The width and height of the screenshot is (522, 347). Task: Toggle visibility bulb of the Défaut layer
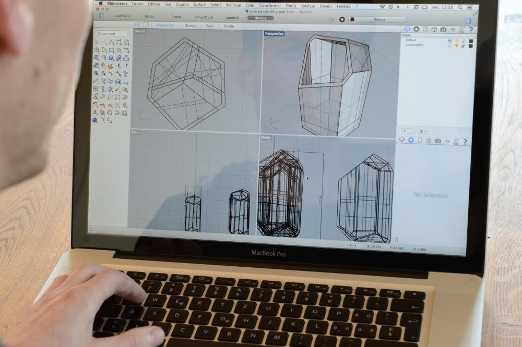pos(457,41)
